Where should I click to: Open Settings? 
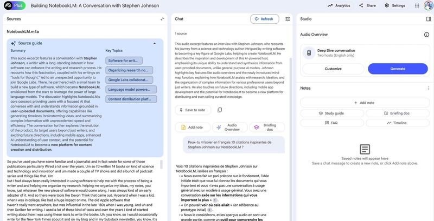coord(395,5)
